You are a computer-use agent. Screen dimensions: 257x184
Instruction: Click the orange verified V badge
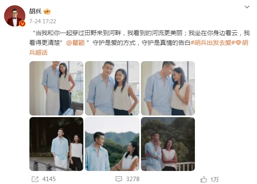(x=22, y=24)
